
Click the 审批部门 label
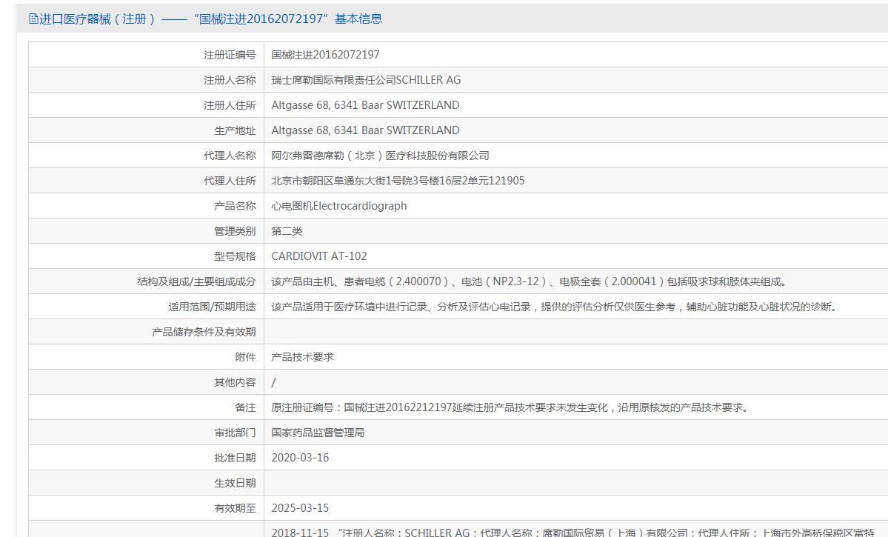235,433
